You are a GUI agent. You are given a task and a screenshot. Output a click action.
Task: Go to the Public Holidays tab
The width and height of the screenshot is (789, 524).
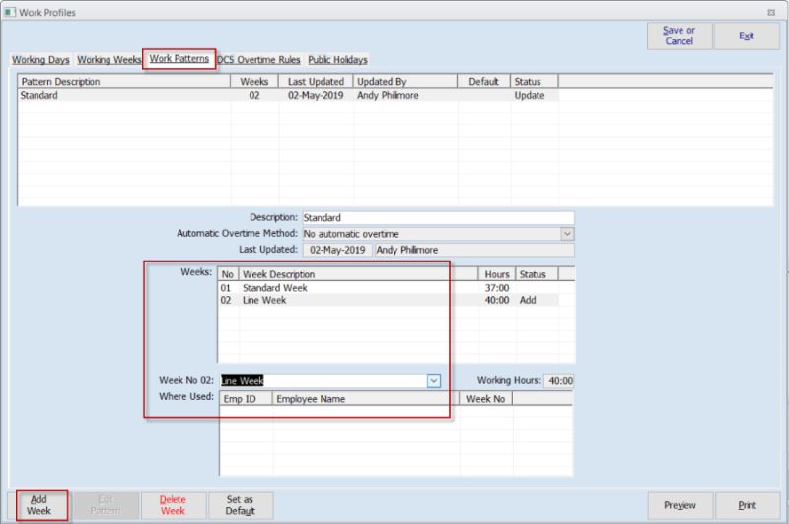click(x=337, y=60)
